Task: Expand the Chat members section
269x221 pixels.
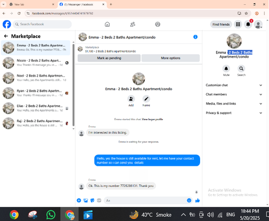Action: click(x=234, y=94)
